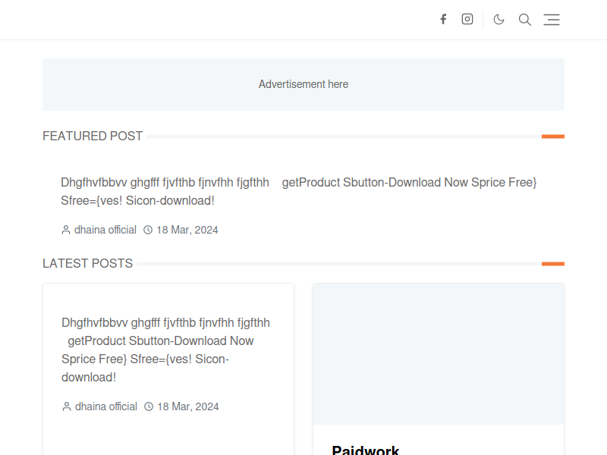Open dhaina official in latest post card
This screenshot has width=607, height=455.
106,406
